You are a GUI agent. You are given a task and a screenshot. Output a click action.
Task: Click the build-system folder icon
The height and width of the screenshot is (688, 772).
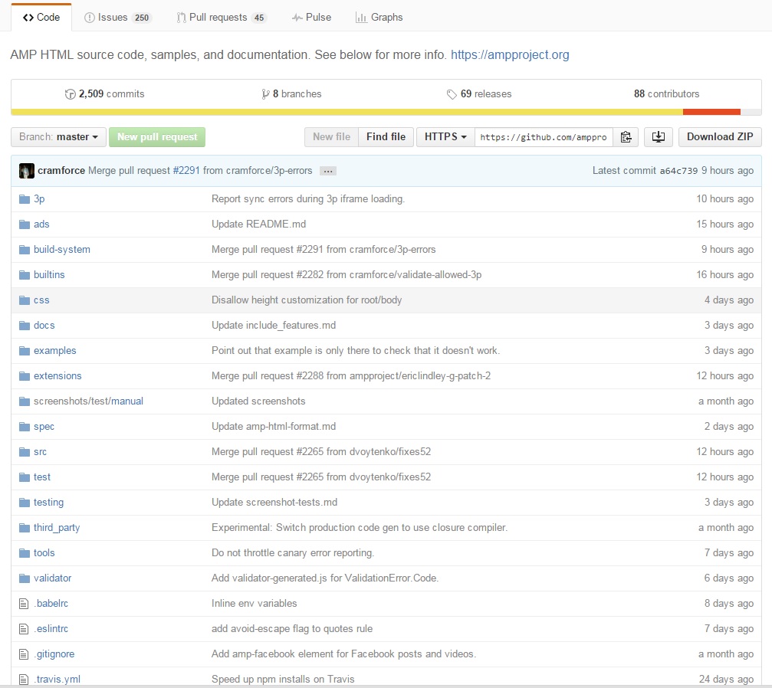(25, 250)
